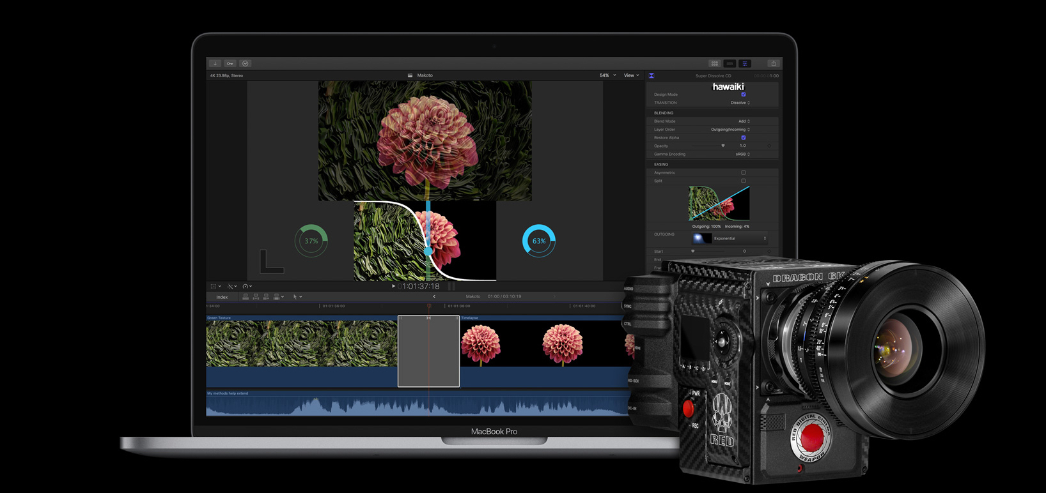Click the Append clip icon

266,297
